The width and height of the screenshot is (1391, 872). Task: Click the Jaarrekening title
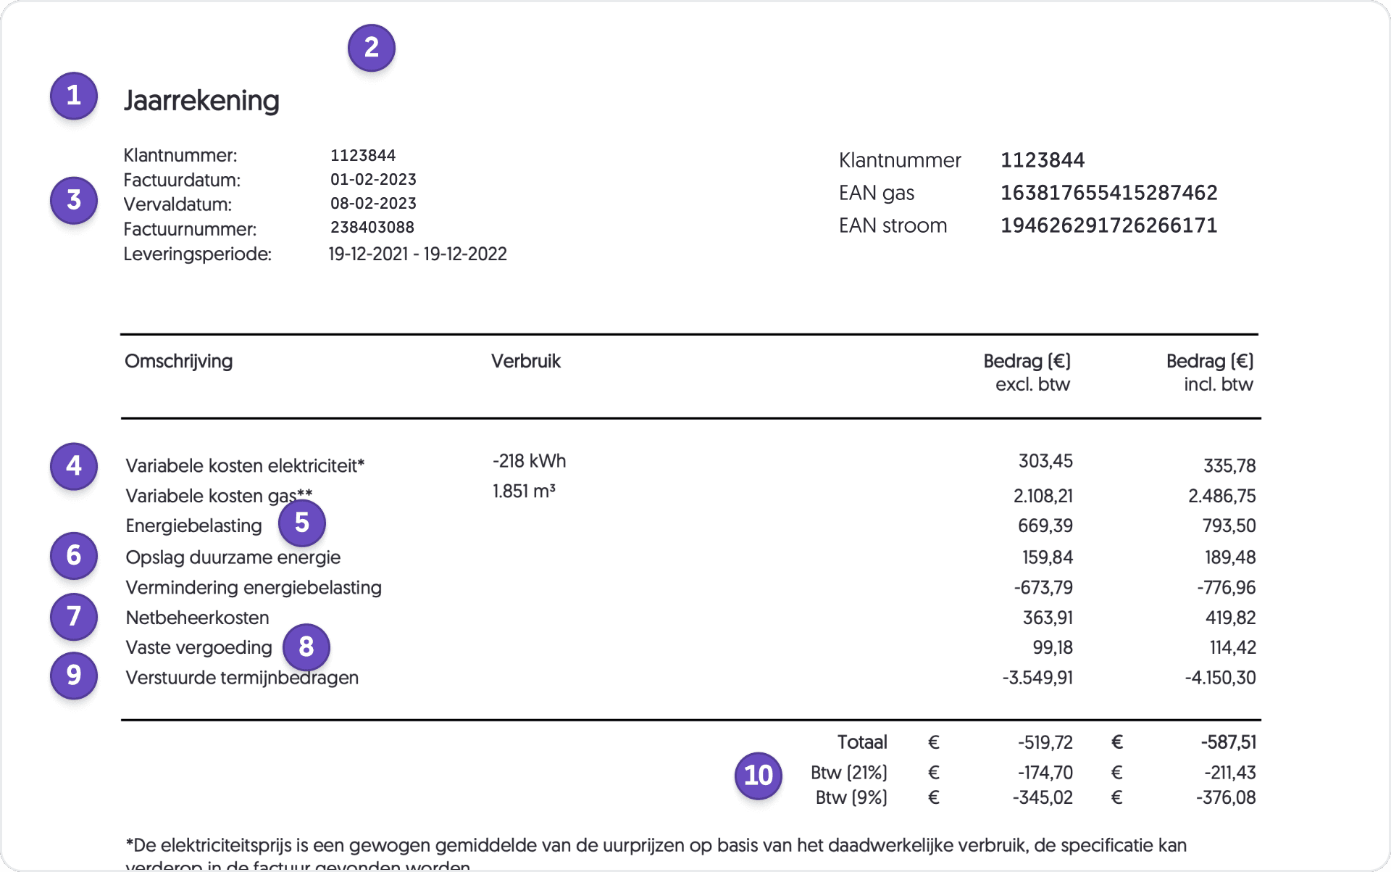tap(201, 101)
